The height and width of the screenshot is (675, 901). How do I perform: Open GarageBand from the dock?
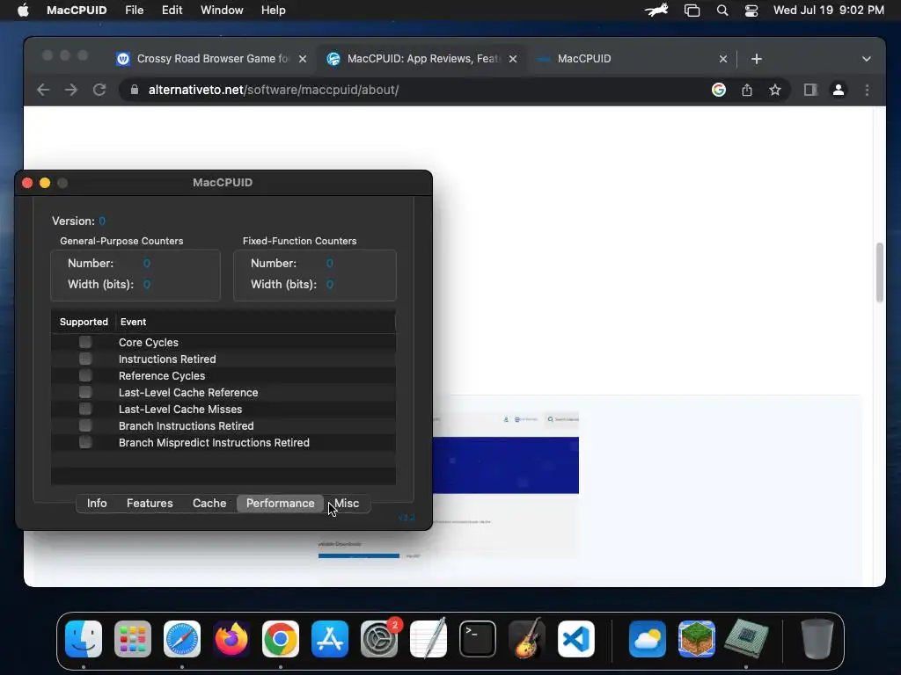click(x=527, y=639)
